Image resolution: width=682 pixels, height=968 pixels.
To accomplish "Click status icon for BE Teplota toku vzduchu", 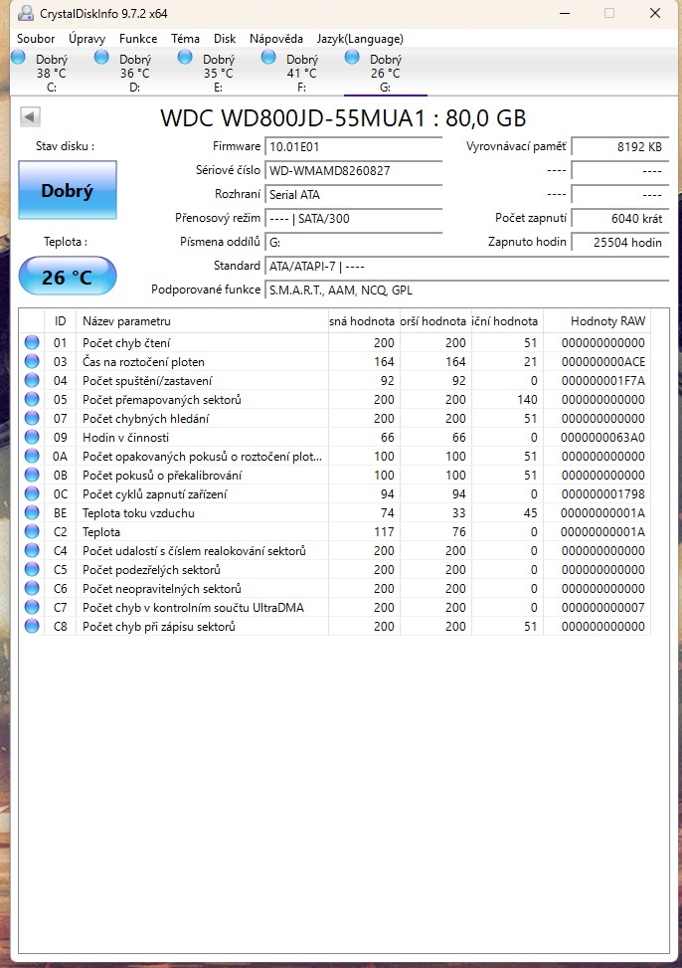I will pyautogui.click(x=32, y=512).
